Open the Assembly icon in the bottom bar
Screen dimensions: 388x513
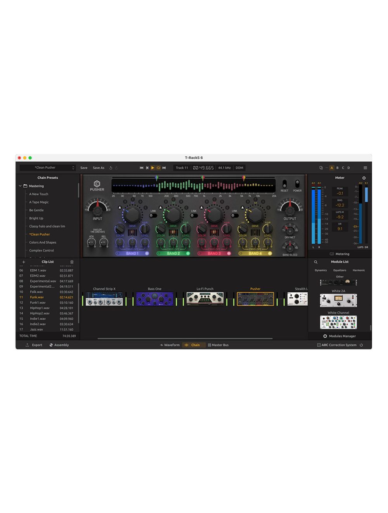[50, 345]
